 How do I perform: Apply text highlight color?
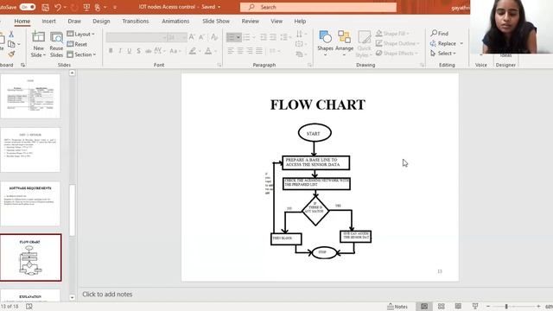(x=192, y=51)
